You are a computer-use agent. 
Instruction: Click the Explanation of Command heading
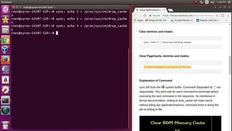click(156, 80)
